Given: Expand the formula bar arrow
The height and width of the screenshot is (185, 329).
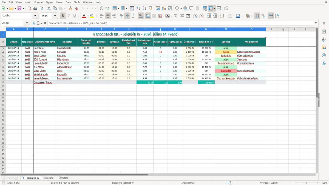Looking at the screenshot, I should point(316,23).
